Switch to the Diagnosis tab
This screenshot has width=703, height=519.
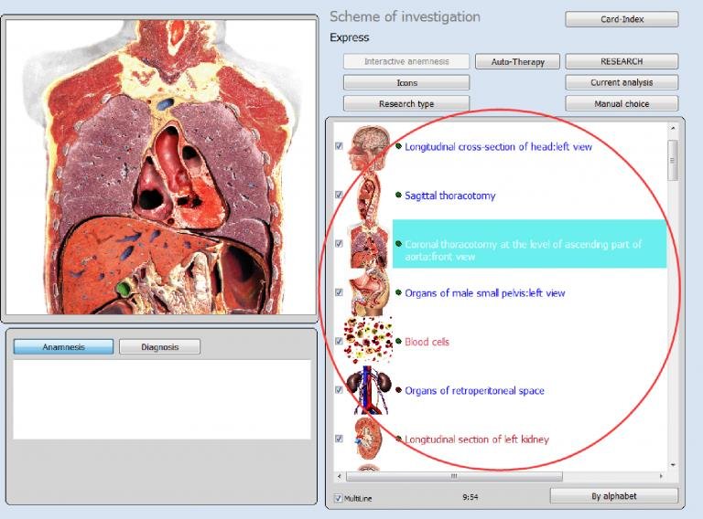[x=159, y=347]
